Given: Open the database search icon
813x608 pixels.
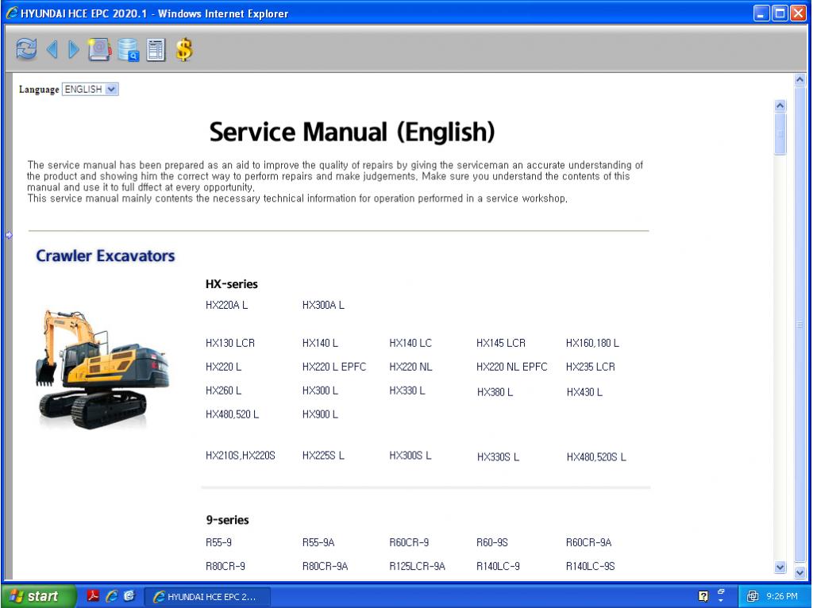Looking at the screenshot, I should [x=128, y=50].
